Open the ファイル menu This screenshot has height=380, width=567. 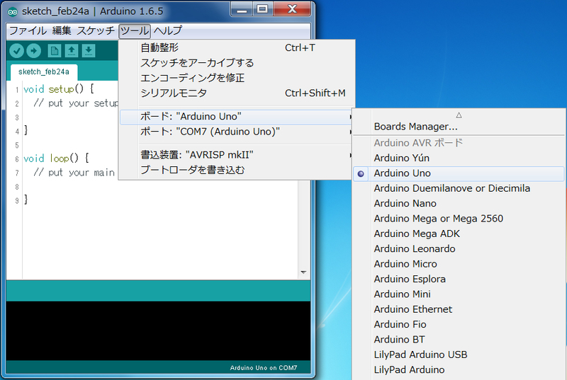point(28,30)
